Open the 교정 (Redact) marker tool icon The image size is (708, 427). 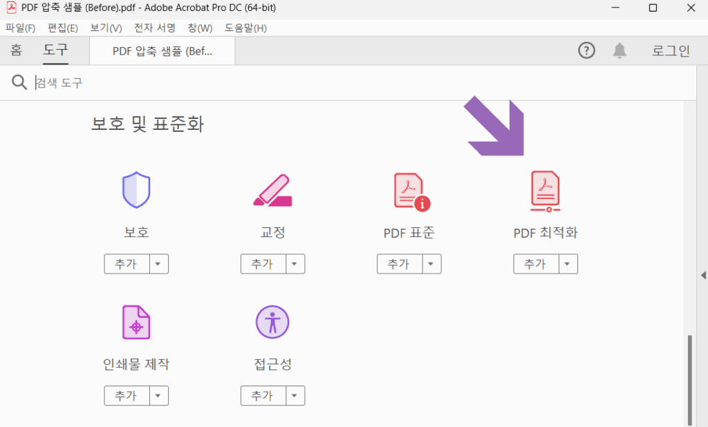click(272, 190)
